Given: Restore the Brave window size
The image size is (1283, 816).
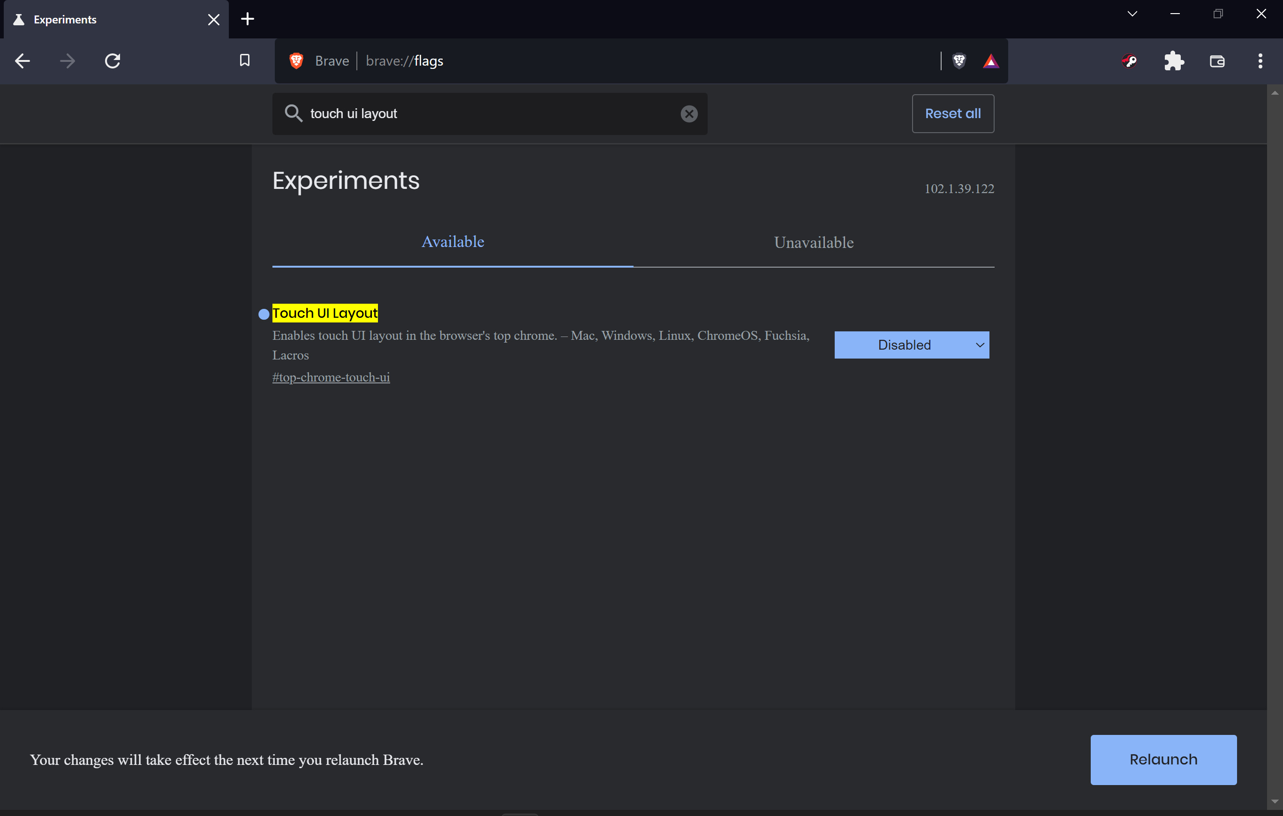Looking at the screenshot, I should [x=1218, y=14].
